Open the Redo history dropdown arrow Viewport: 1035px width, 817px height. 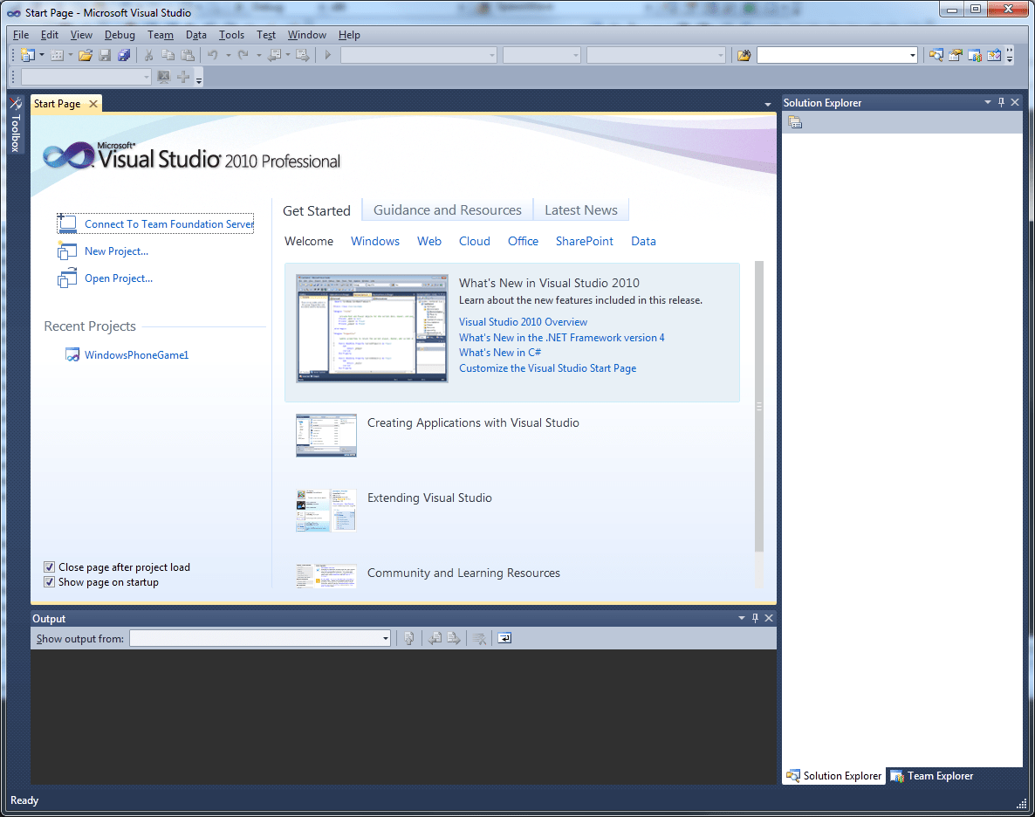click(258, 56)
